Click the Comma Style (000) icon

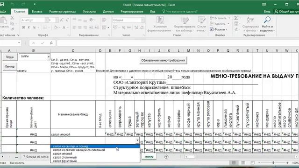click(129, 28)
